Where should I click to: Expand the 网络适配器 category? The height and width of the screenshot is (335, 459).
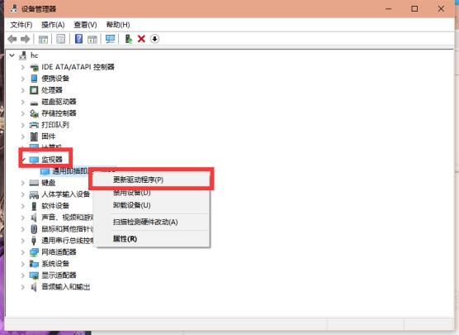23,252
